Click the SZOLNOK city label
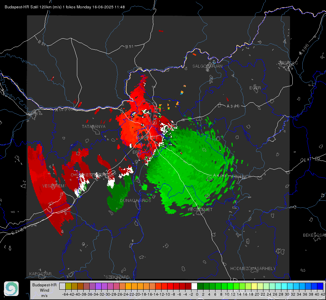 (x=241, y=176)
